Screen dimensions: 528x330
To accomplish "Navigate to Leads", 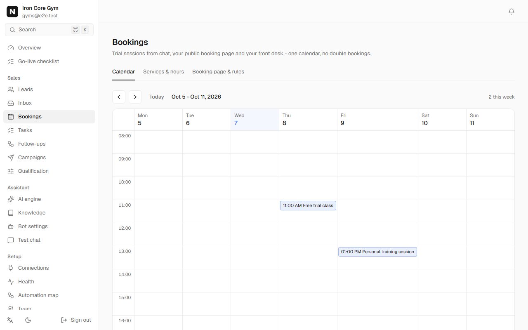I will 49,90.
